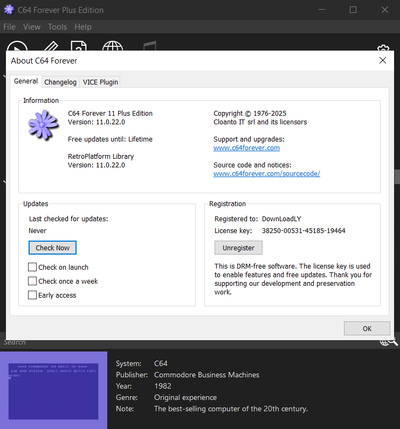Click the Original experience genre text

pos(185,397)
